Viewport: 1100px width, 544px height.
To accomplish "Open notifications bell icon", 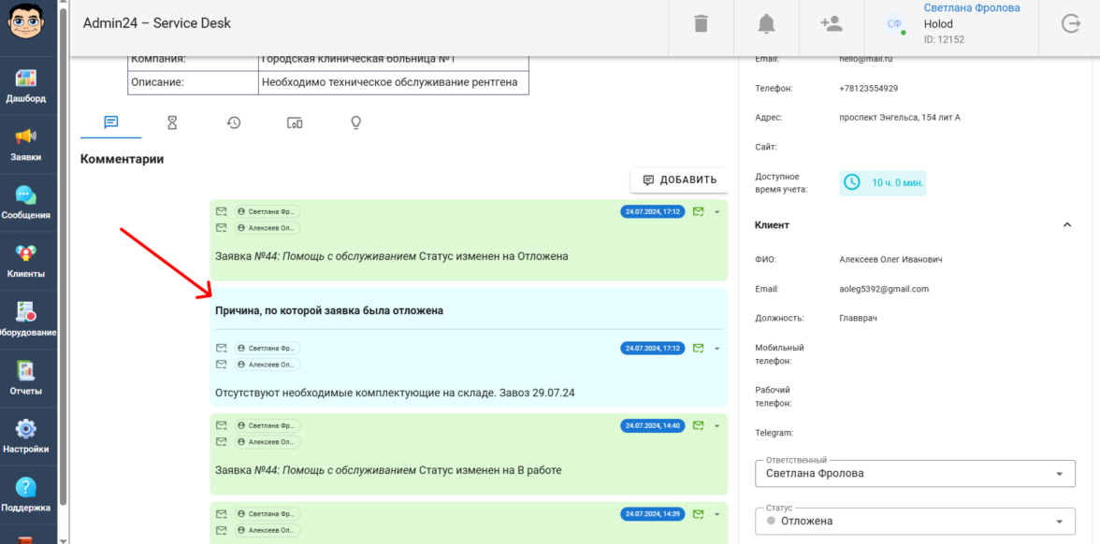I will [766, 24].
